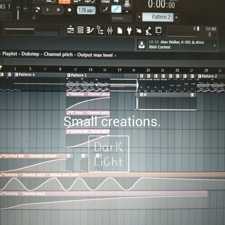Open the Playlist view from toolbar
The image size is (225, 225).
tap(71, 30)
